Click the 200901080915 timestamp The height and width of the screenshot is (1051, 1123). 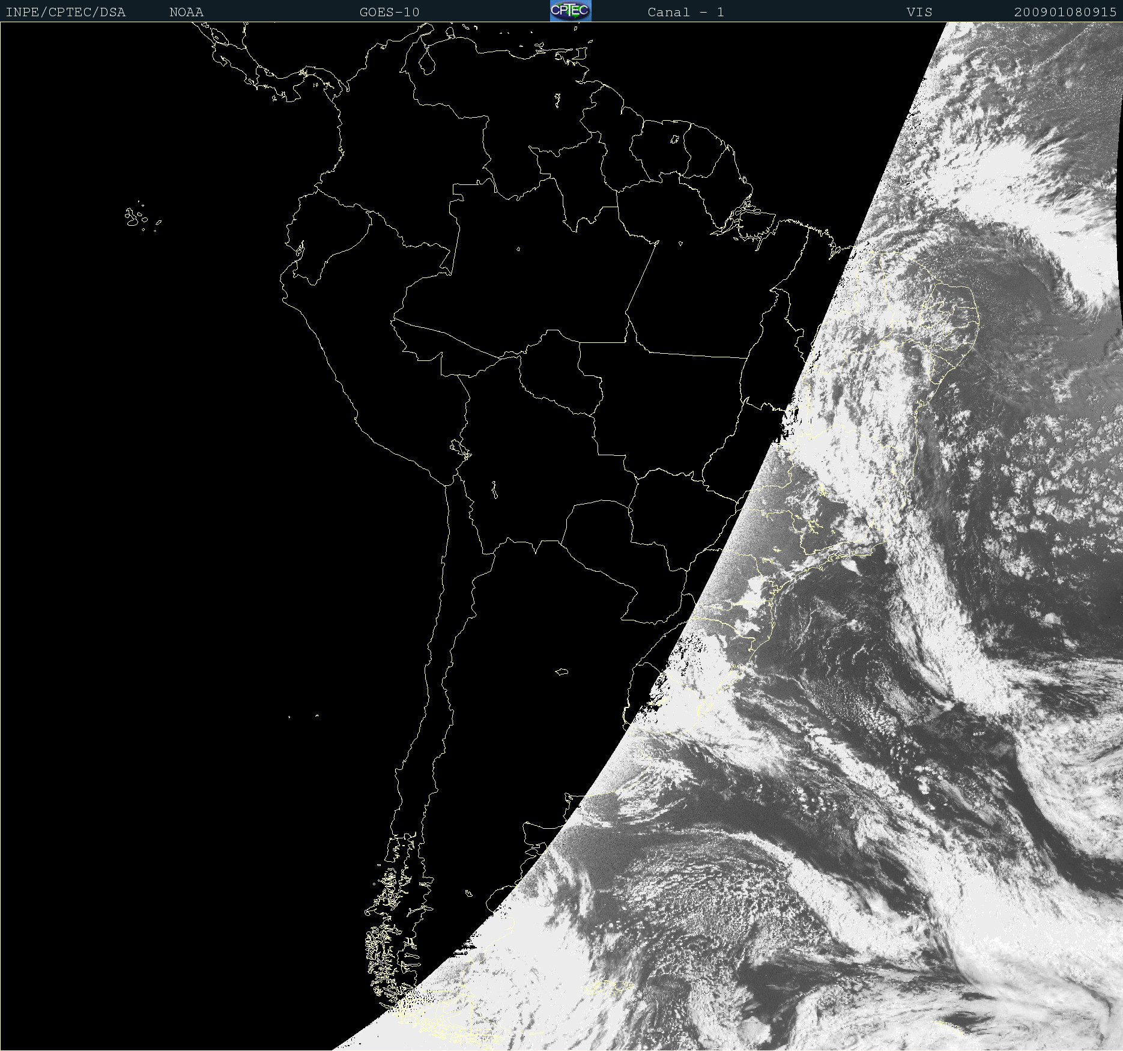[1065, 13]
